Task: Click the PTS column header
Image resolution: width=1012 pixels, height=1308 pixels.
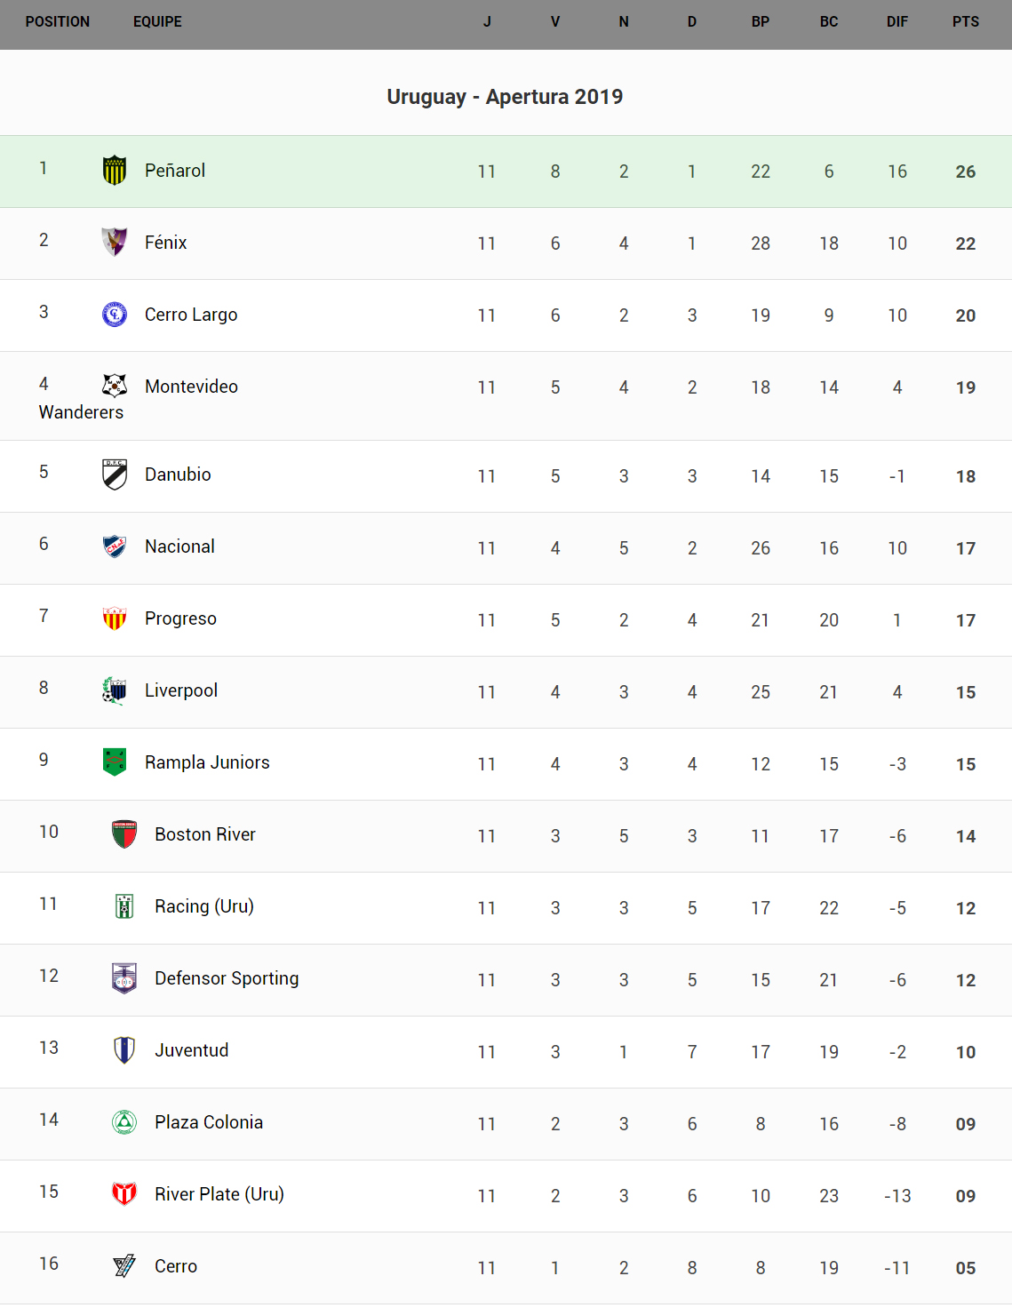Action: tap(966, 21)
